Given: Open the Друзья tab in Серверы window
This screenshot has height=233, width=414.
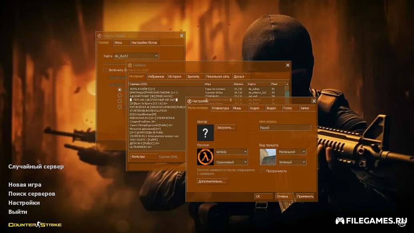Looking at the screenshot, I should (x=241, y=76).
